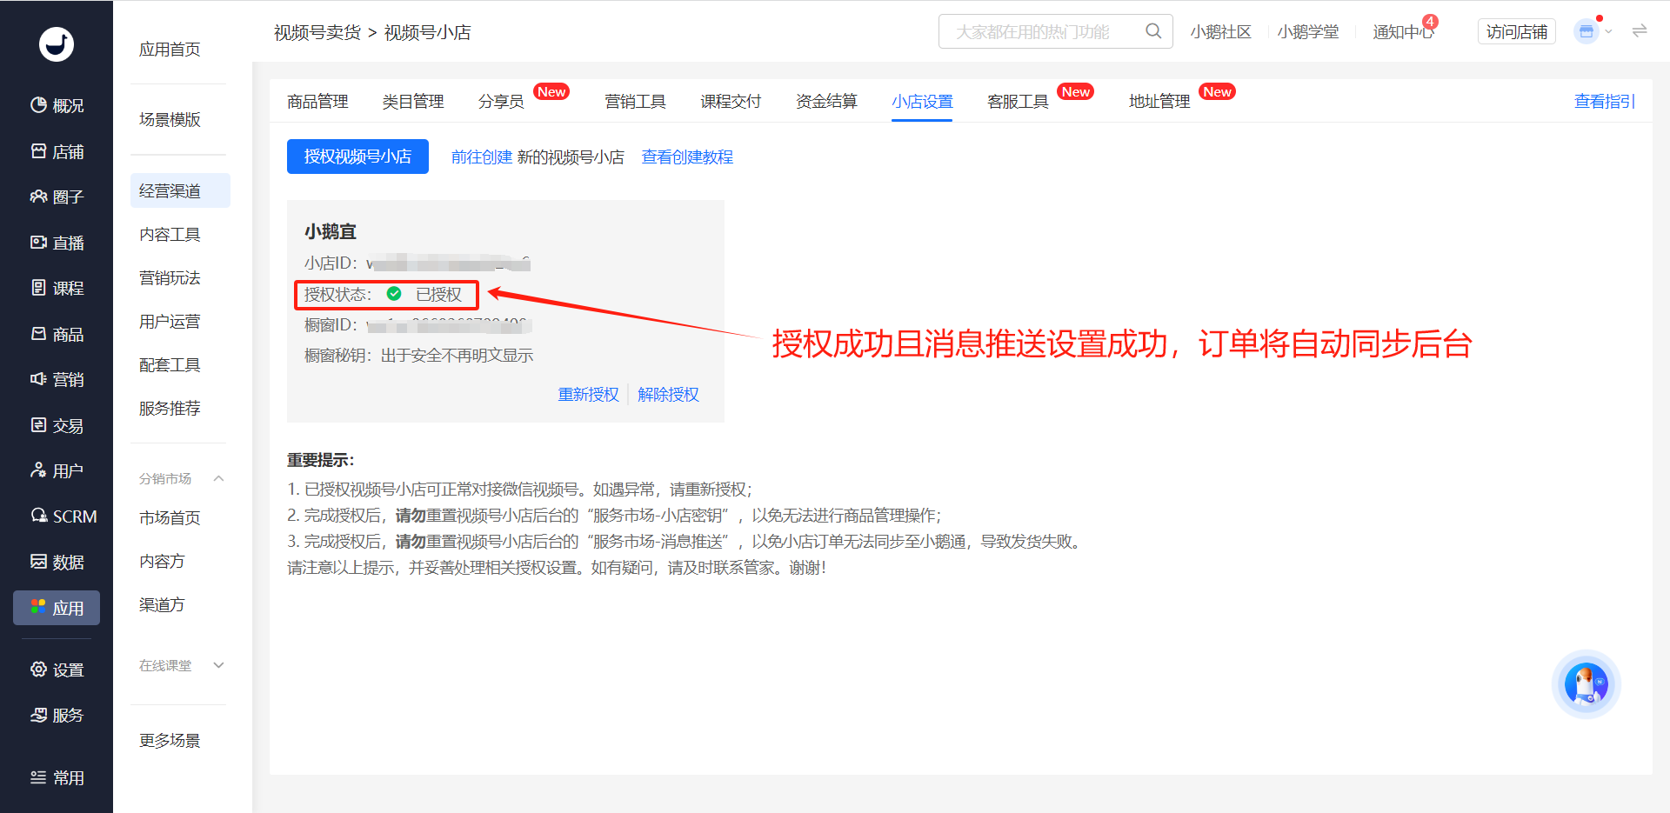Open 应用首页 in the secondary menu
Image resolution: width=1670 pixels, height=813 pixels.
point(170,50)
